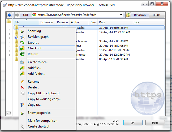Select Mark for comparison option
This screenshot has width=172, height=132.
pyautogui.click(x=42, y=121)
